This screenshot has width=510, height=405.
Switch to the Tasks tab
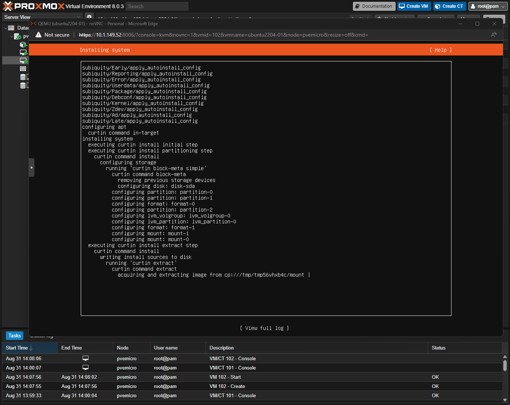coord(15,335)
